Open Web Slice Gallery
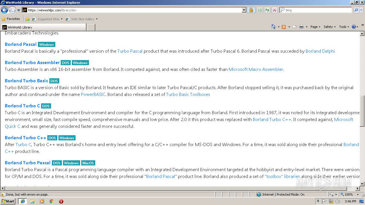The height and width of the screenshot is (205, 365). click(82, 19)
